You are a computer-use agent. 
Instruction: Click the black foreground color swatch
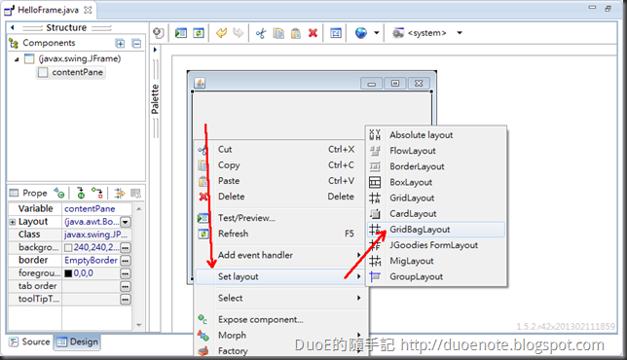68,273
